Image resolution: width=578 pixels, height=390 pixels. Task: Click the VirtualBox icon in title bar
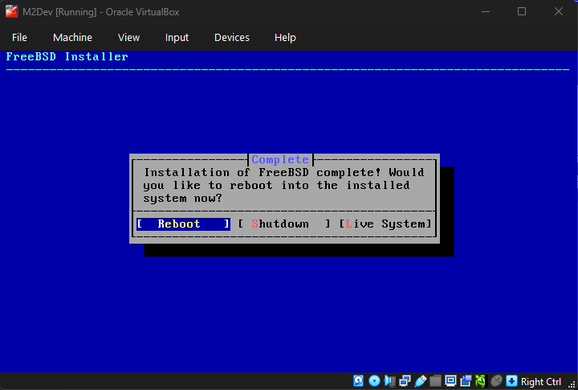pyautogui.click(x=11, y=11)
